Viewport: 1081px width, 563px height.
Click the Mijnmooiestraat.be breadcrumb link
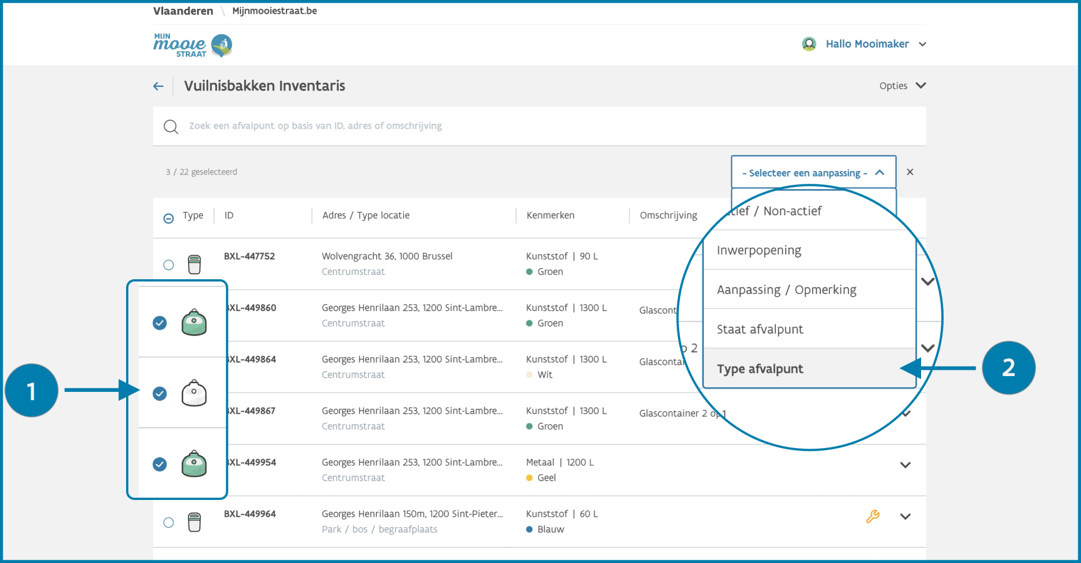(275, 11)
